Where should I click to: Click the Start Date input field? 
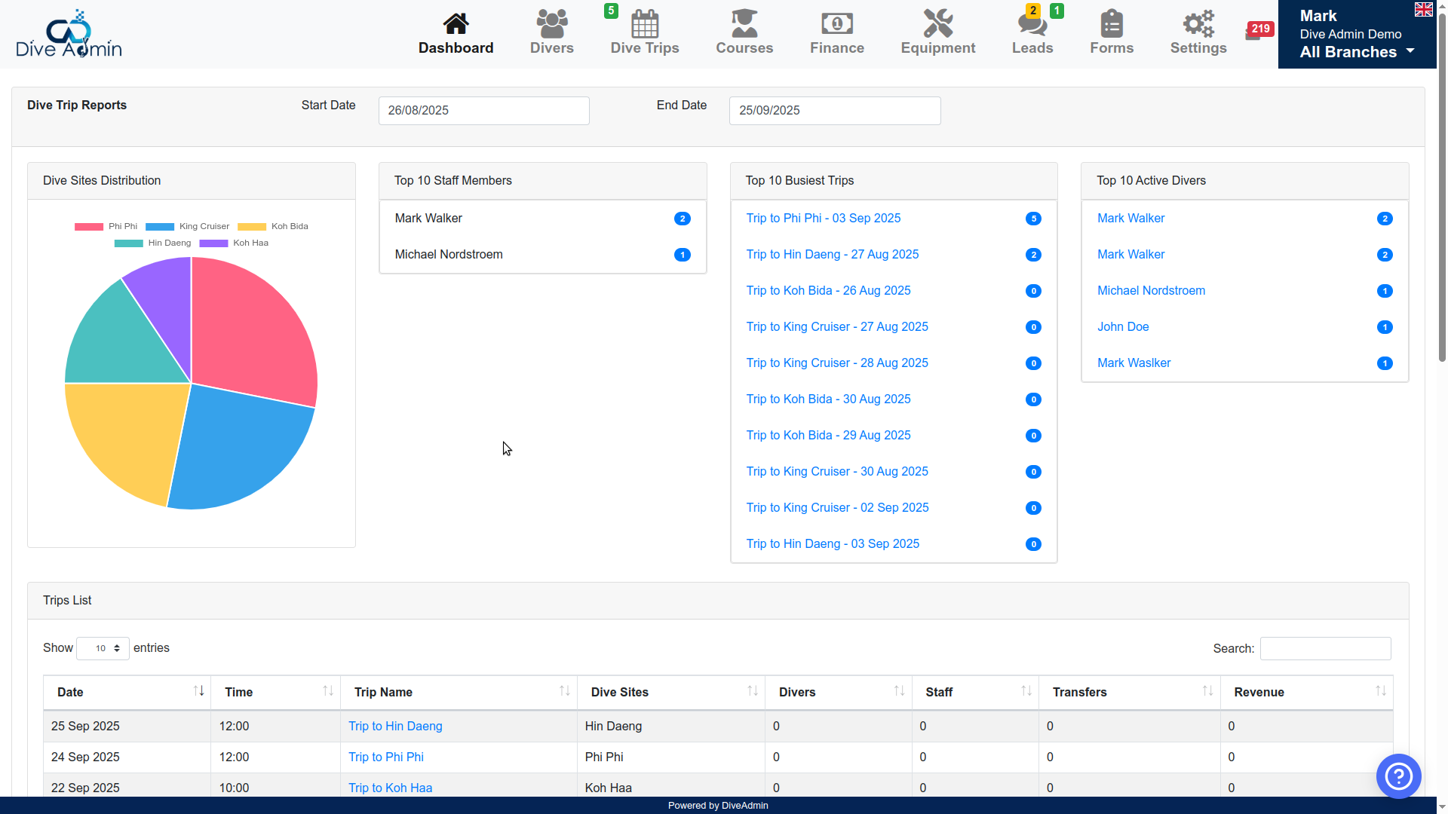click(483, 111)
